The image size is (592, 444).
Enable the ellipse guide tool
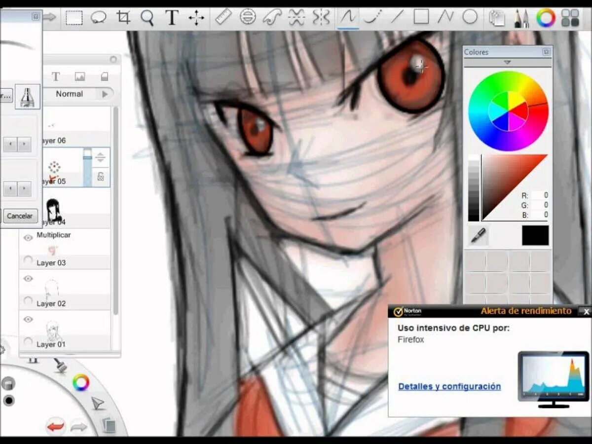pyautogui.click(x=248, y=17)
